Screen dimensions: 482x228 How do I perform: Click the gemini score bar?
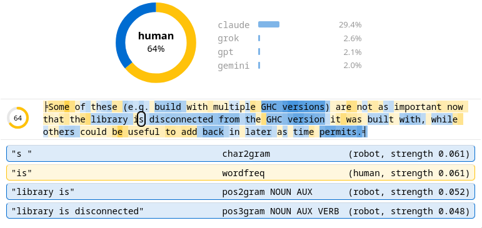[x=259, y=65]
